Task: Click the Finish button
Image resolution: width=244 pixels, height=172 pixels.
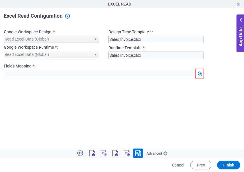Action: point(229,165)
